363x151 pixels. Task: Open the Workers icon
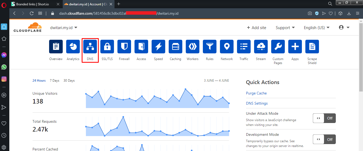(192, 47)
